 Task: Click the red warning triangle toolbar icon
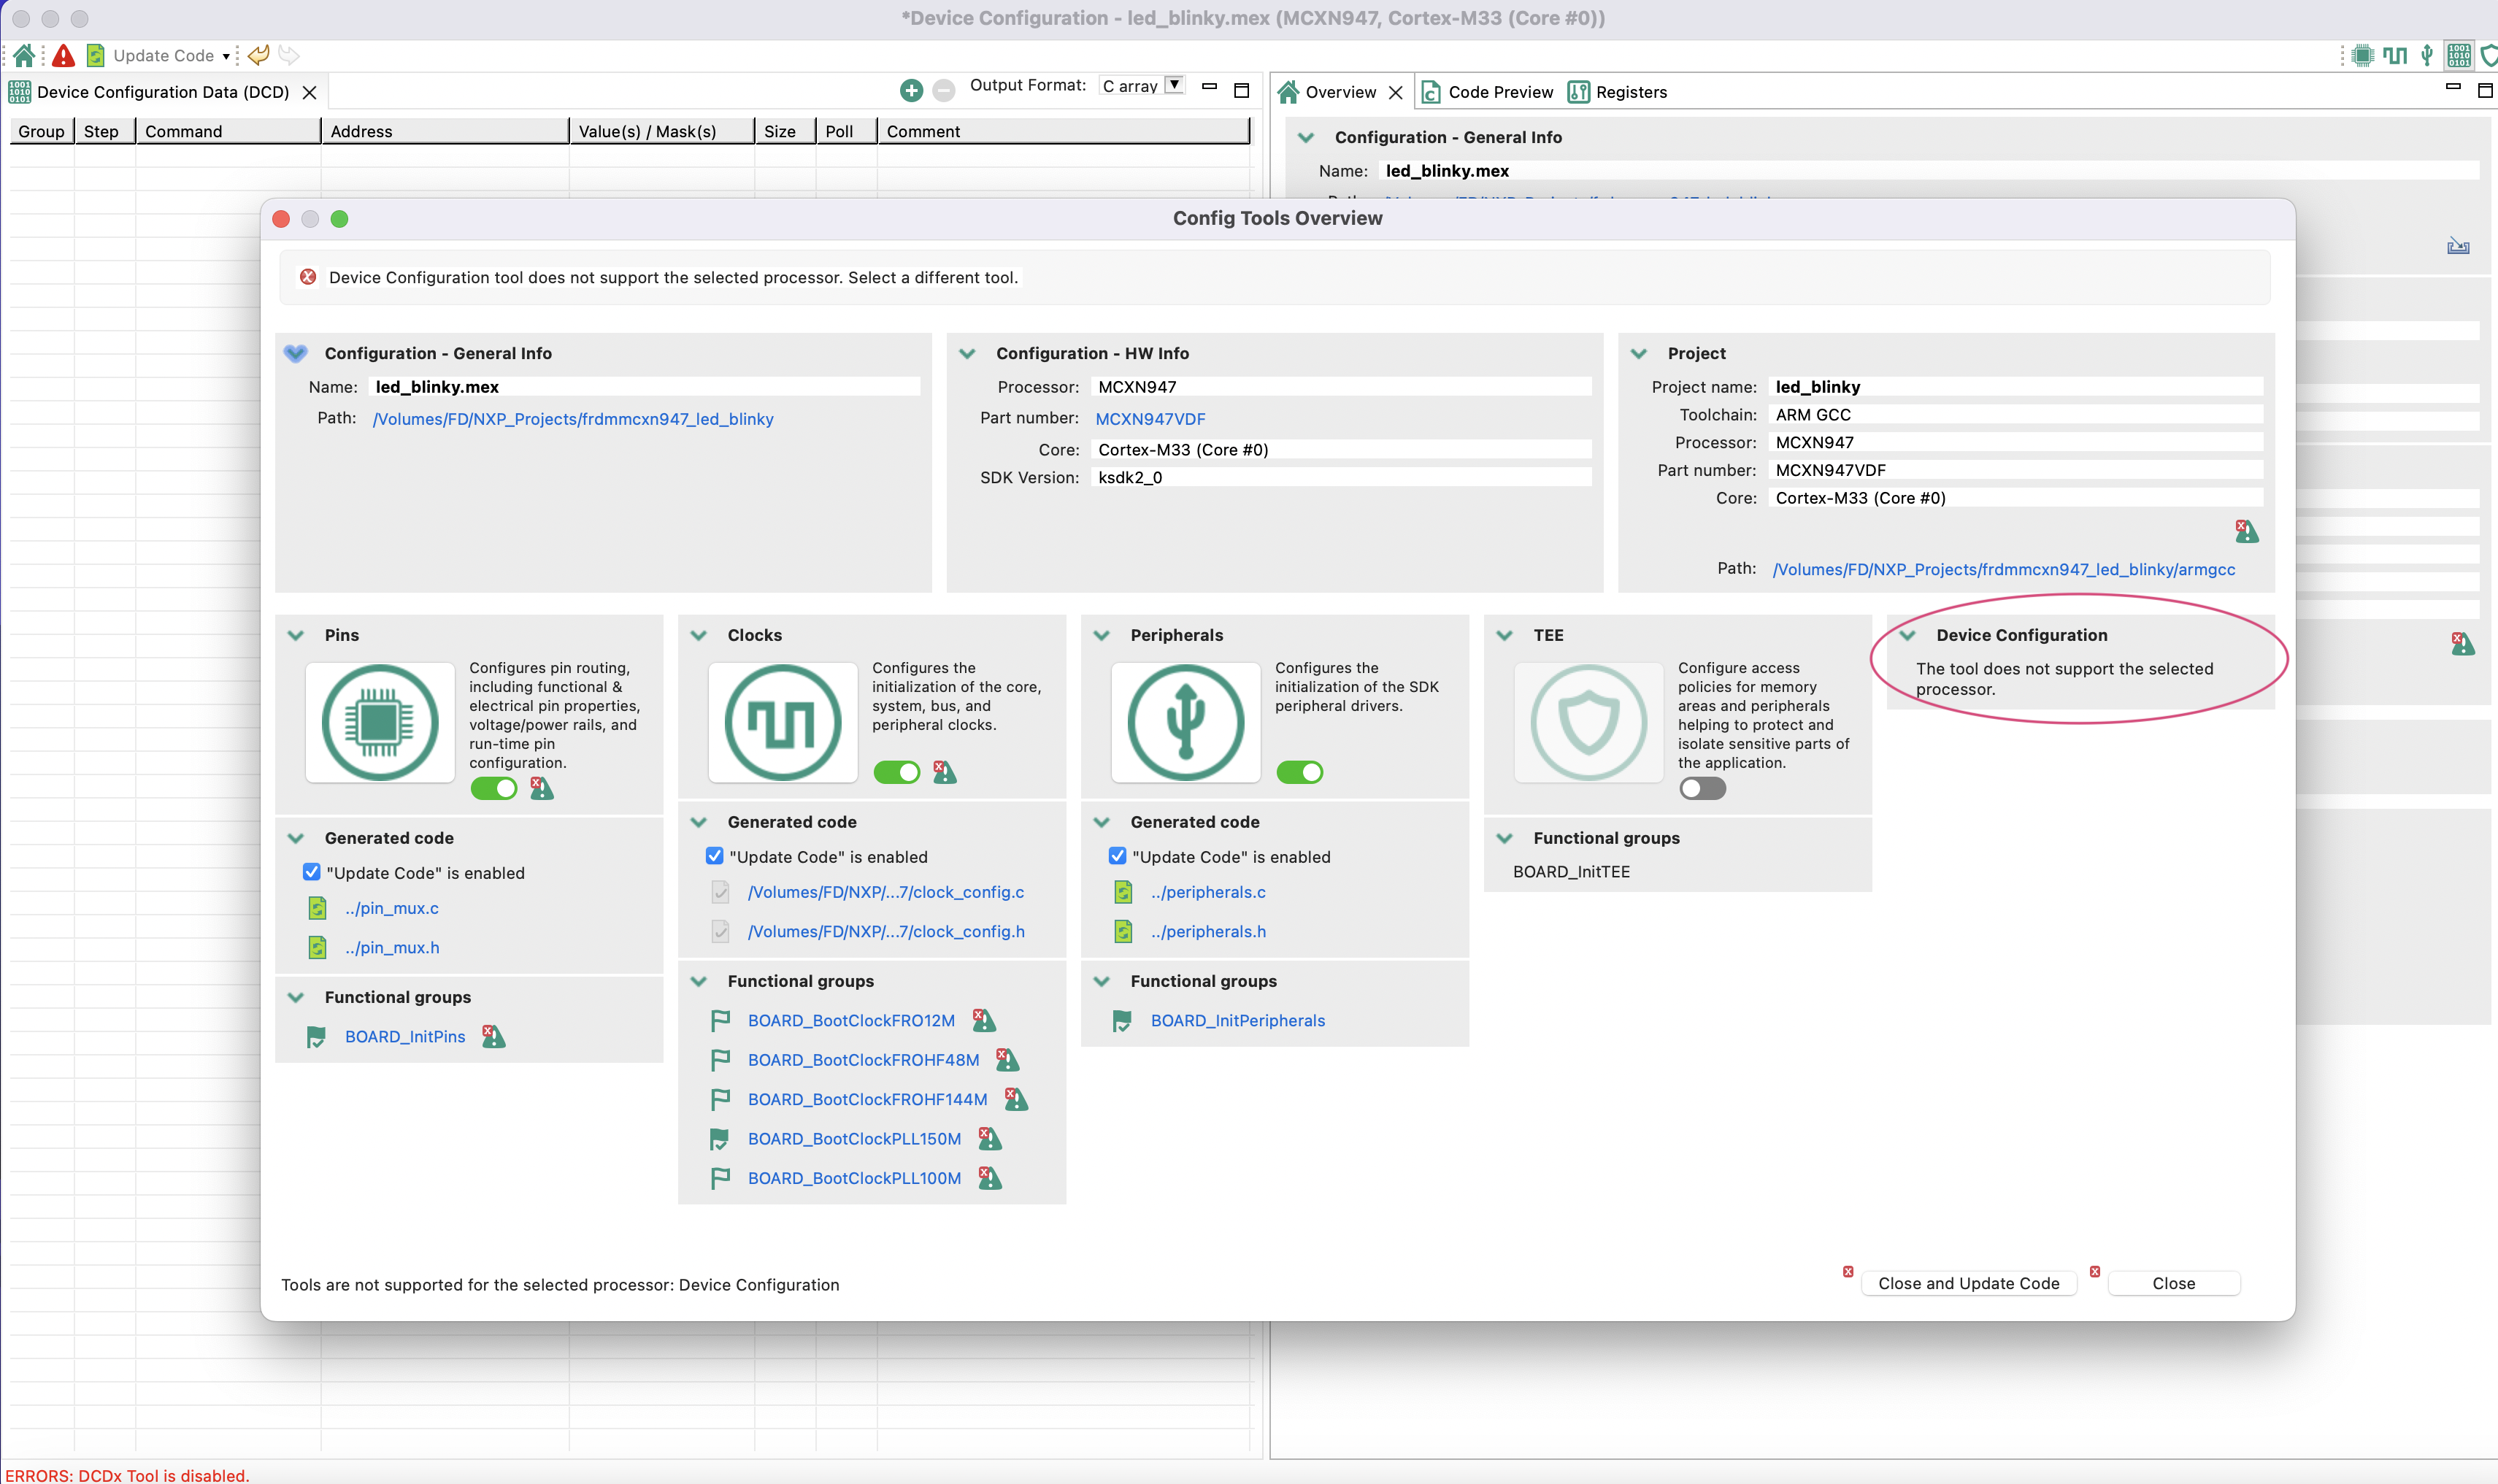tap(63, 55)
